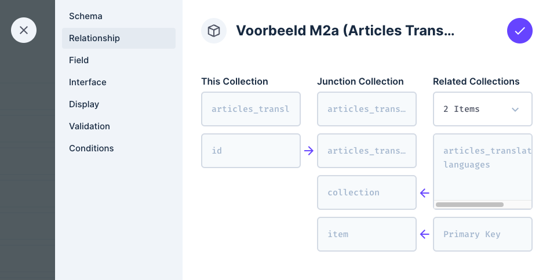The height and width of the screenshot is (280, 550).
Task: Click the arrow pointing to collection field
Action: pos(425,192)
